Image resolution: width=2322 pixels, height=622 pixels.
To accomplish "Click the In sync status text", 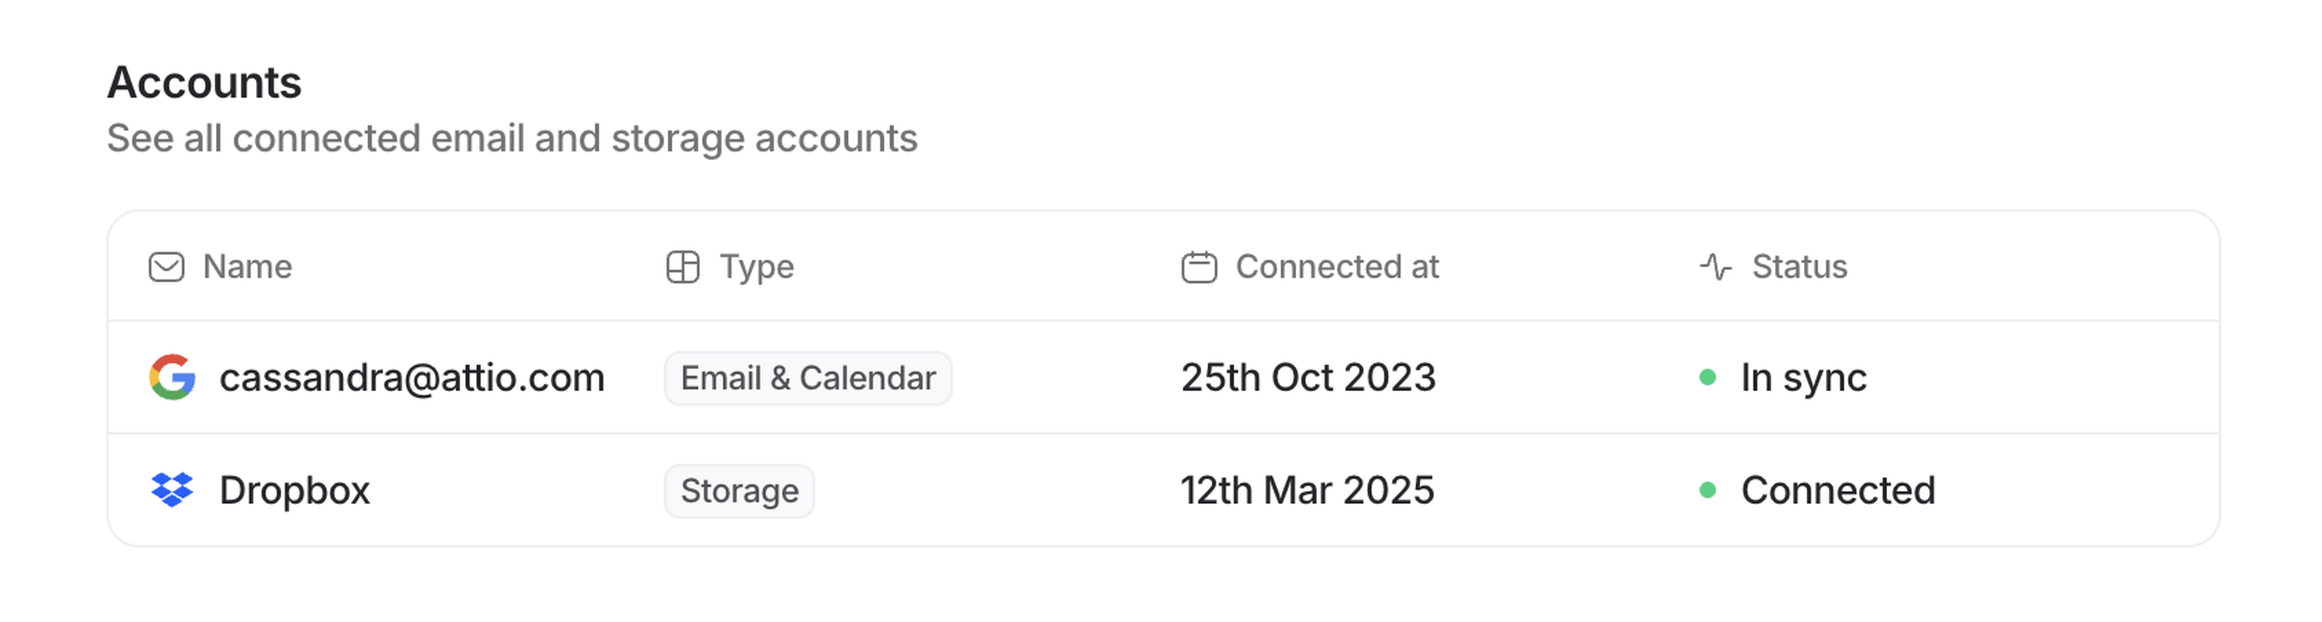I will (1804, 378).
